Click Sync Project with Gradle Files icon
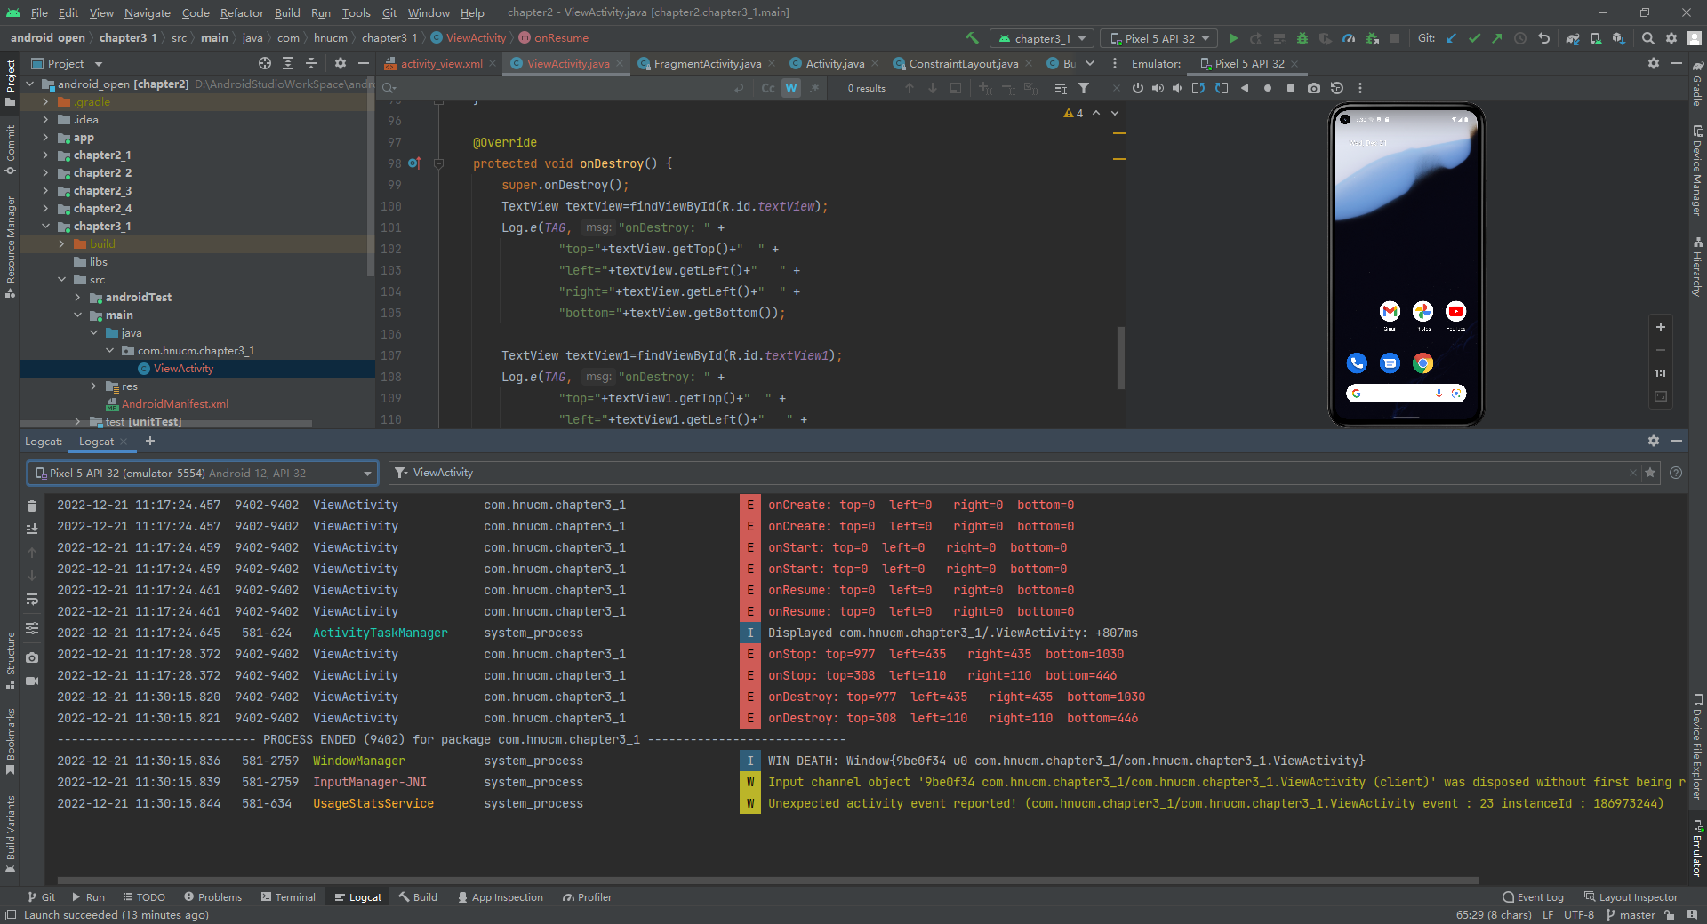The height and width of the screenshot is (924, 1707). coord(1573,38)
